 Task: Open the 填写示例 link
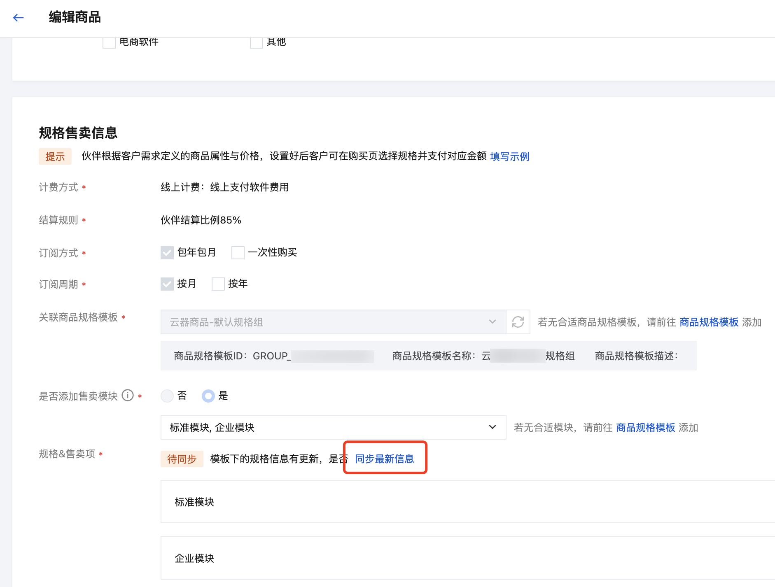509,156
